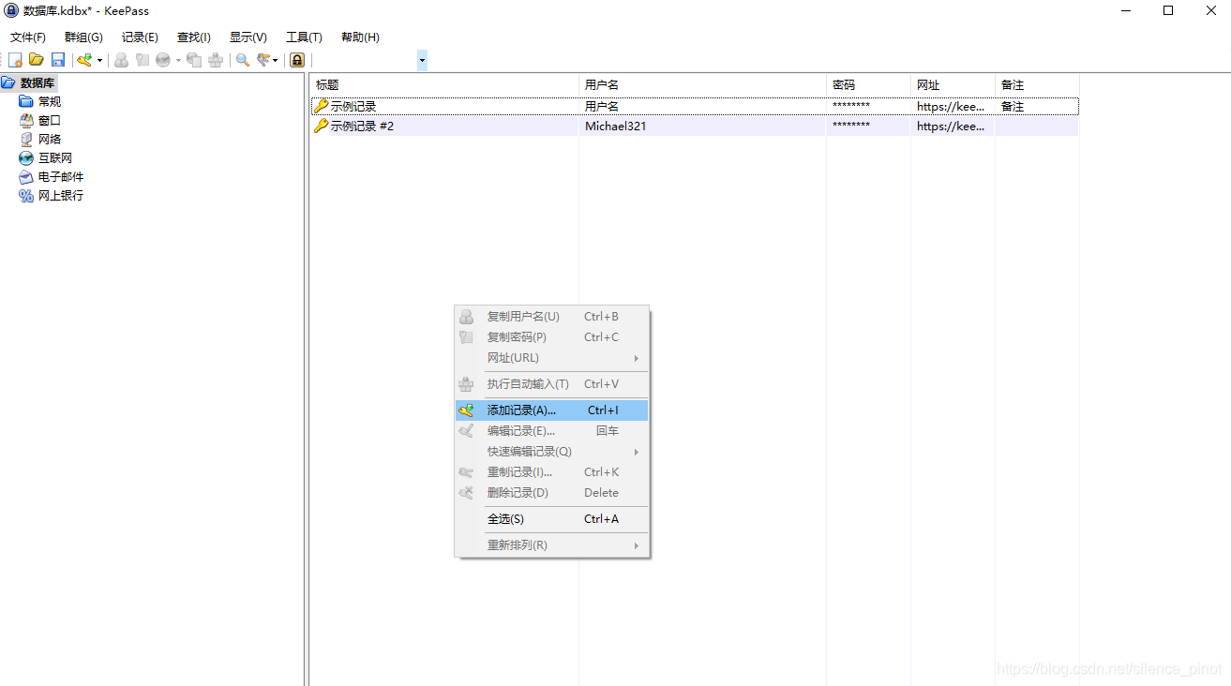Click the Copy username toolbar icon
This screenshot has width=1231, height=686.
click(x=121, y=60)
